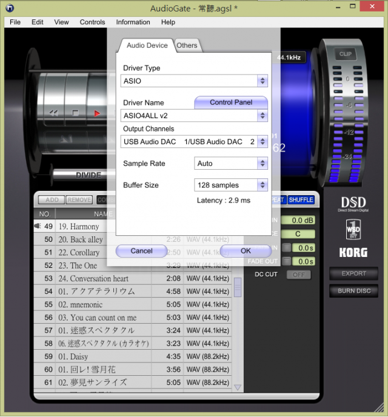Click the Cancel button

141,251
